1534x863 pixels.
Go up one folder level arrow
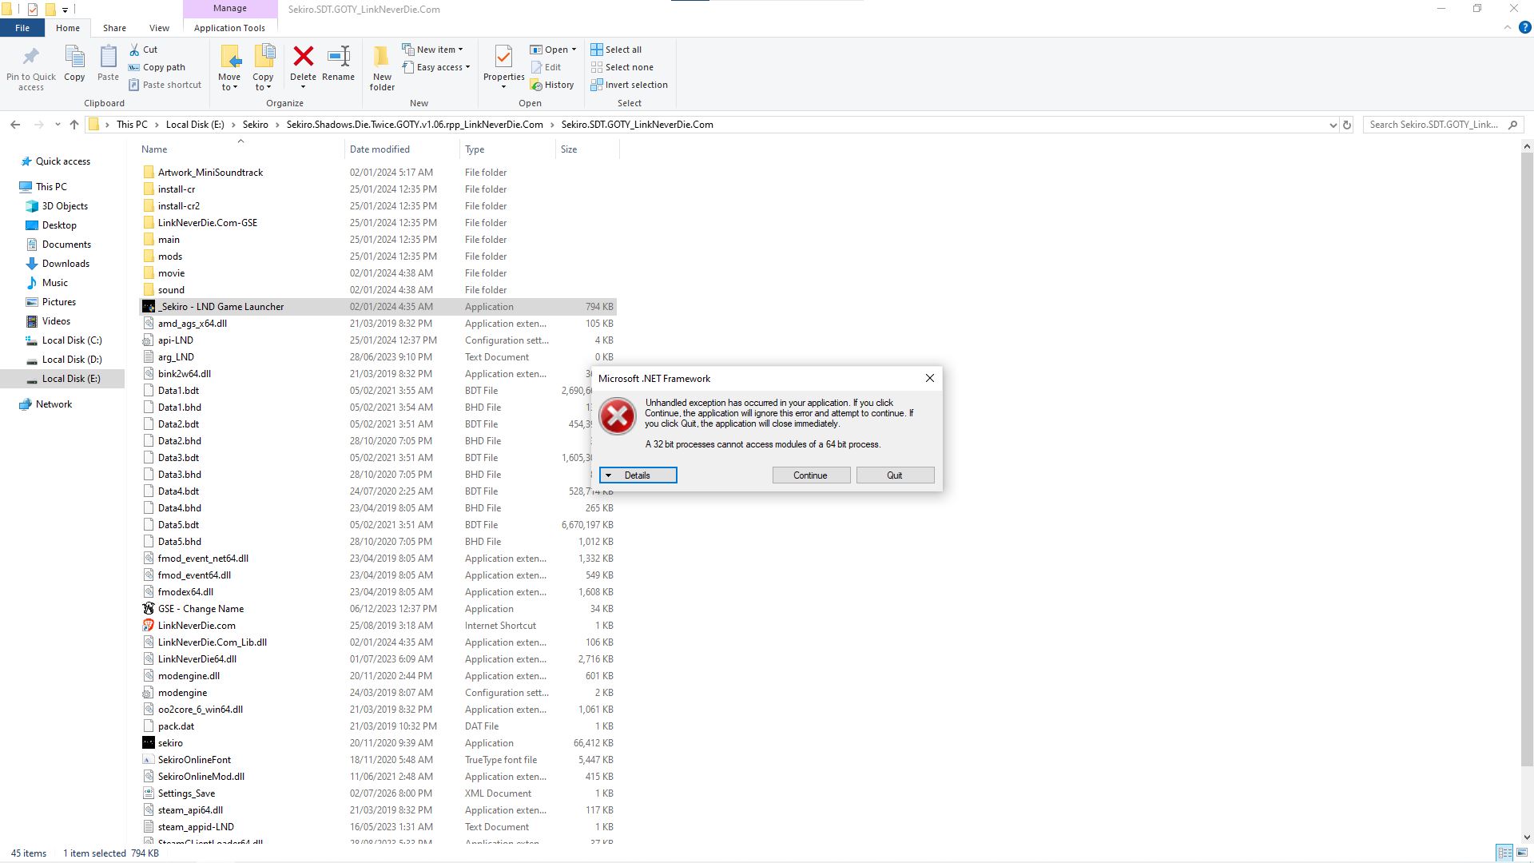tap(74, 125)
